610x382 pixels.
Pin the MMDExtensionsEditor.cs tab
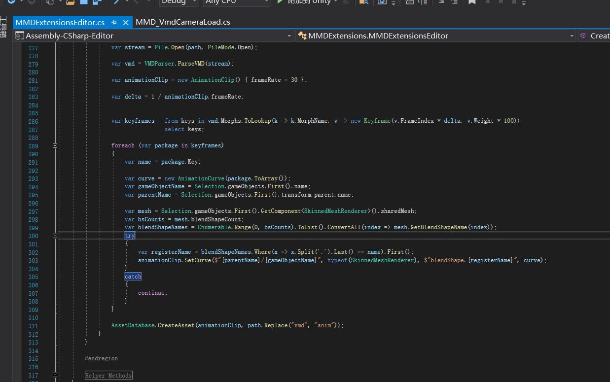(114, 22)
